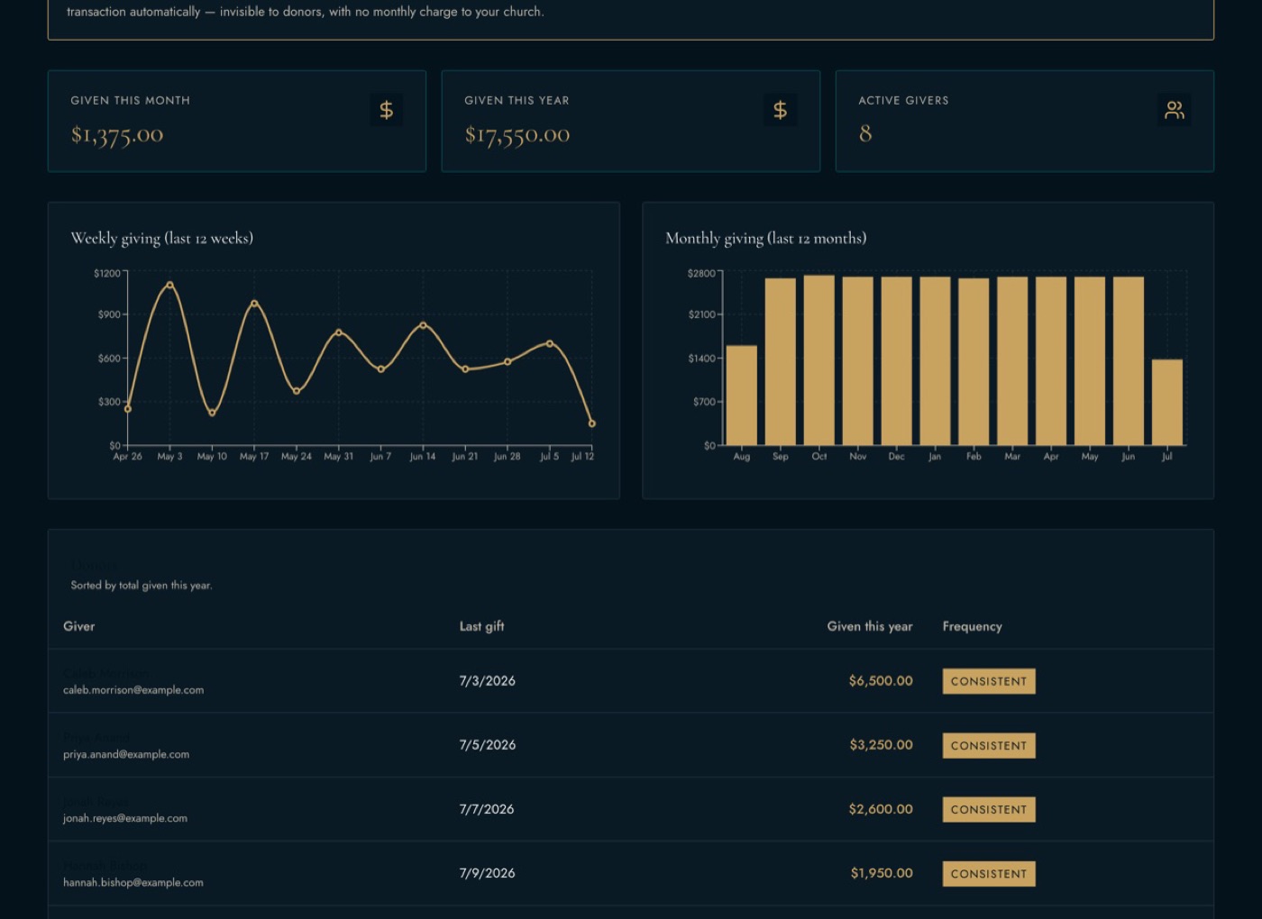Click the ACTIVE GIVERS label
Viewport: 1262px width, 919px height.
click(903, 100)
